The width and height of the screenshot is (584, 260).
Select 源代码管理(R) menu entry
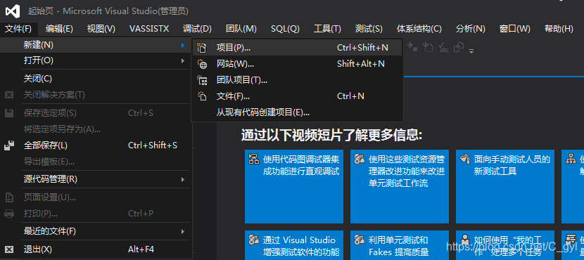pos(96,179)
